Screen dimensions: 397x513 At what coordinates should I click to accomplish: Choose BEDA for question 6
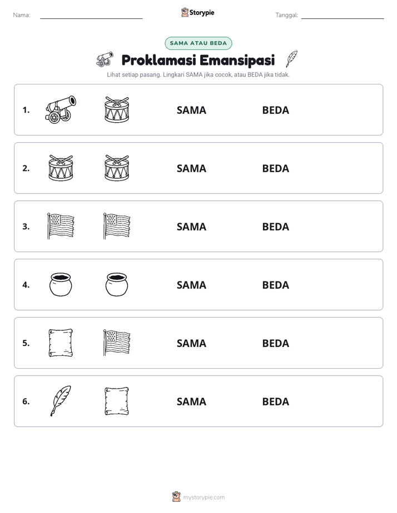click(x=276, y=401)
